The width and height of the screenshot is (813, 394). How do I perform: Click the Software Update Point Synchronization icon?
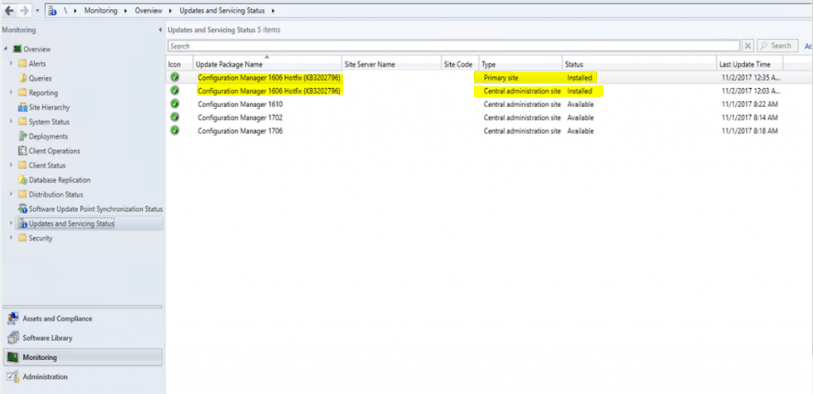(22, 208)
